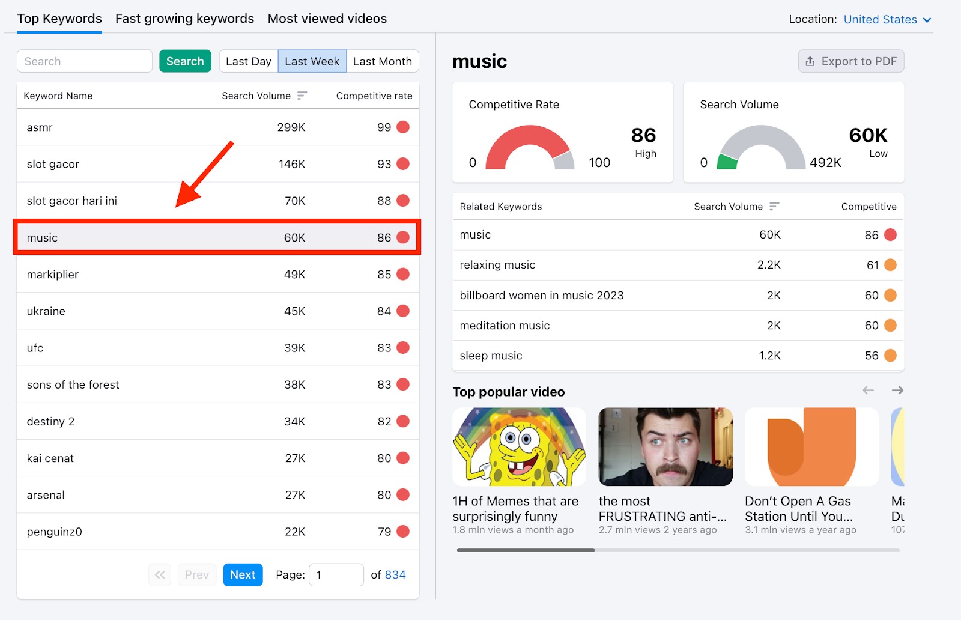Go to next page with Next button
961x620 pixels.
coord(243,574)
